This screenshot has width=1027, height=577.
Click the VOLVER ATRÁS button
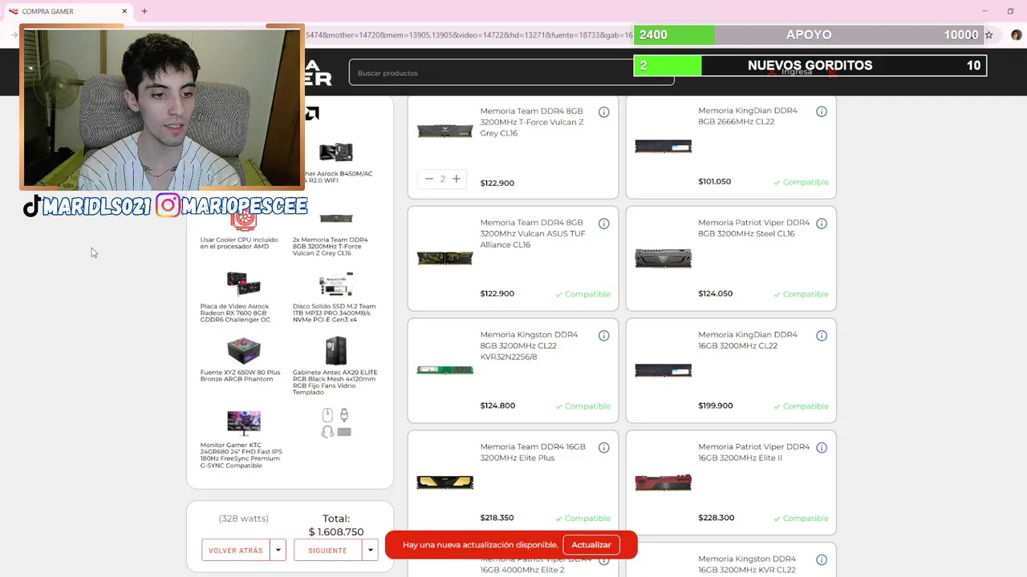[x=236, y=551]
